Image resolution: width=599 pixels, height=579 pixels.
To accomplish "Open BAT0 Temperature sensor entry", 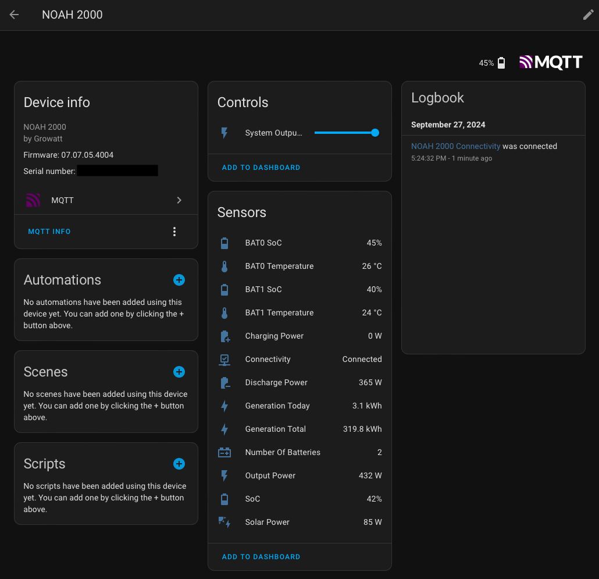I will [x=300, y=267].
